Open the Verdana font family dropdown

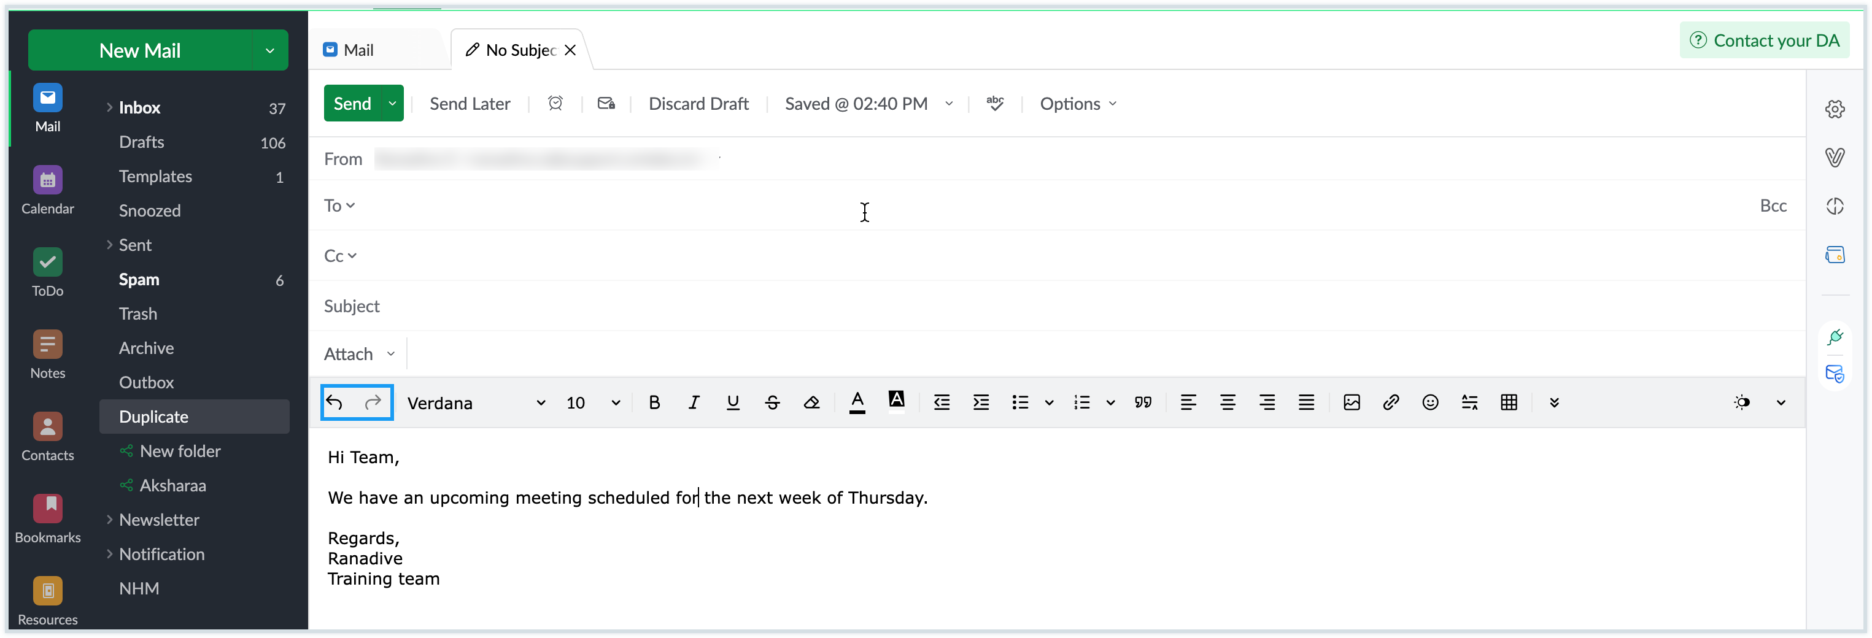[x=475, y=403]
